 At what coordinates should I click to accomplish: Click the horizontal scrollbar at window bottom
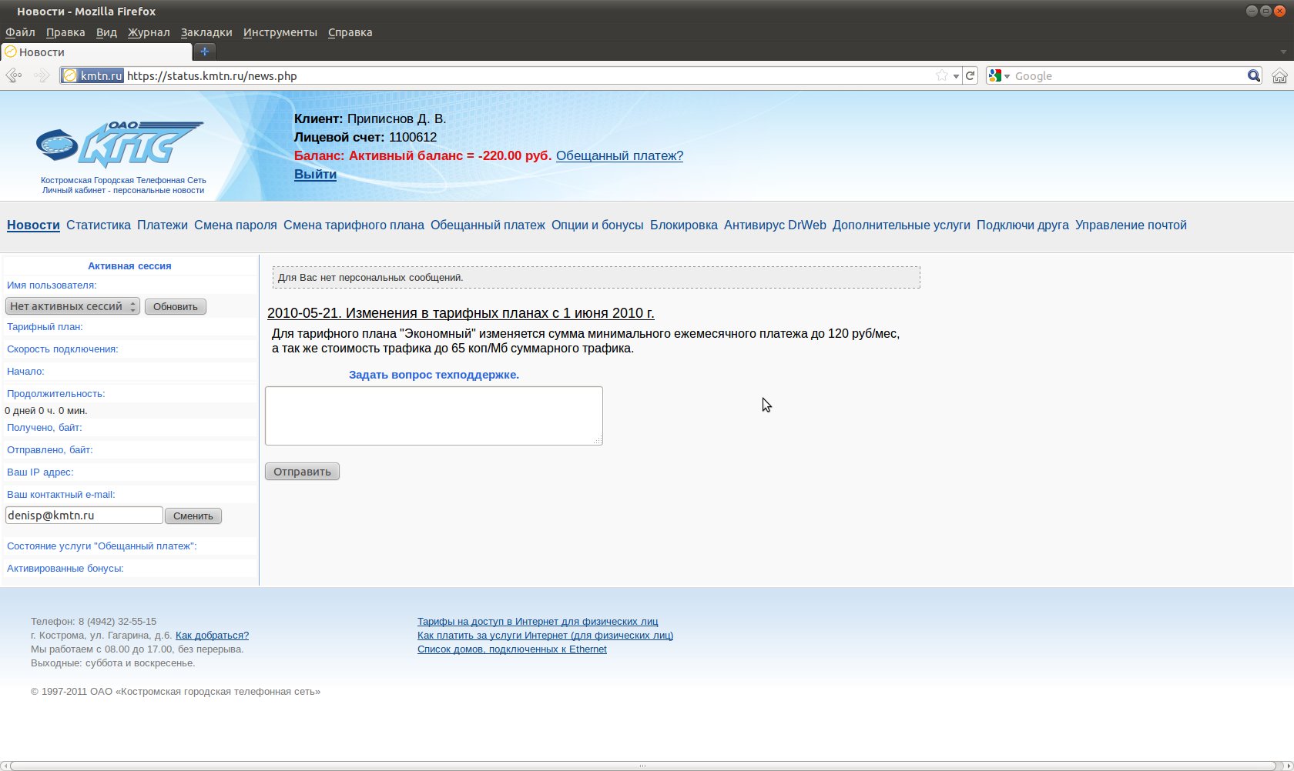click(x=643, y=766)
